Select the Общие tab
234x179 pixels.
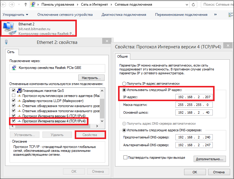[x=122, y=56]
